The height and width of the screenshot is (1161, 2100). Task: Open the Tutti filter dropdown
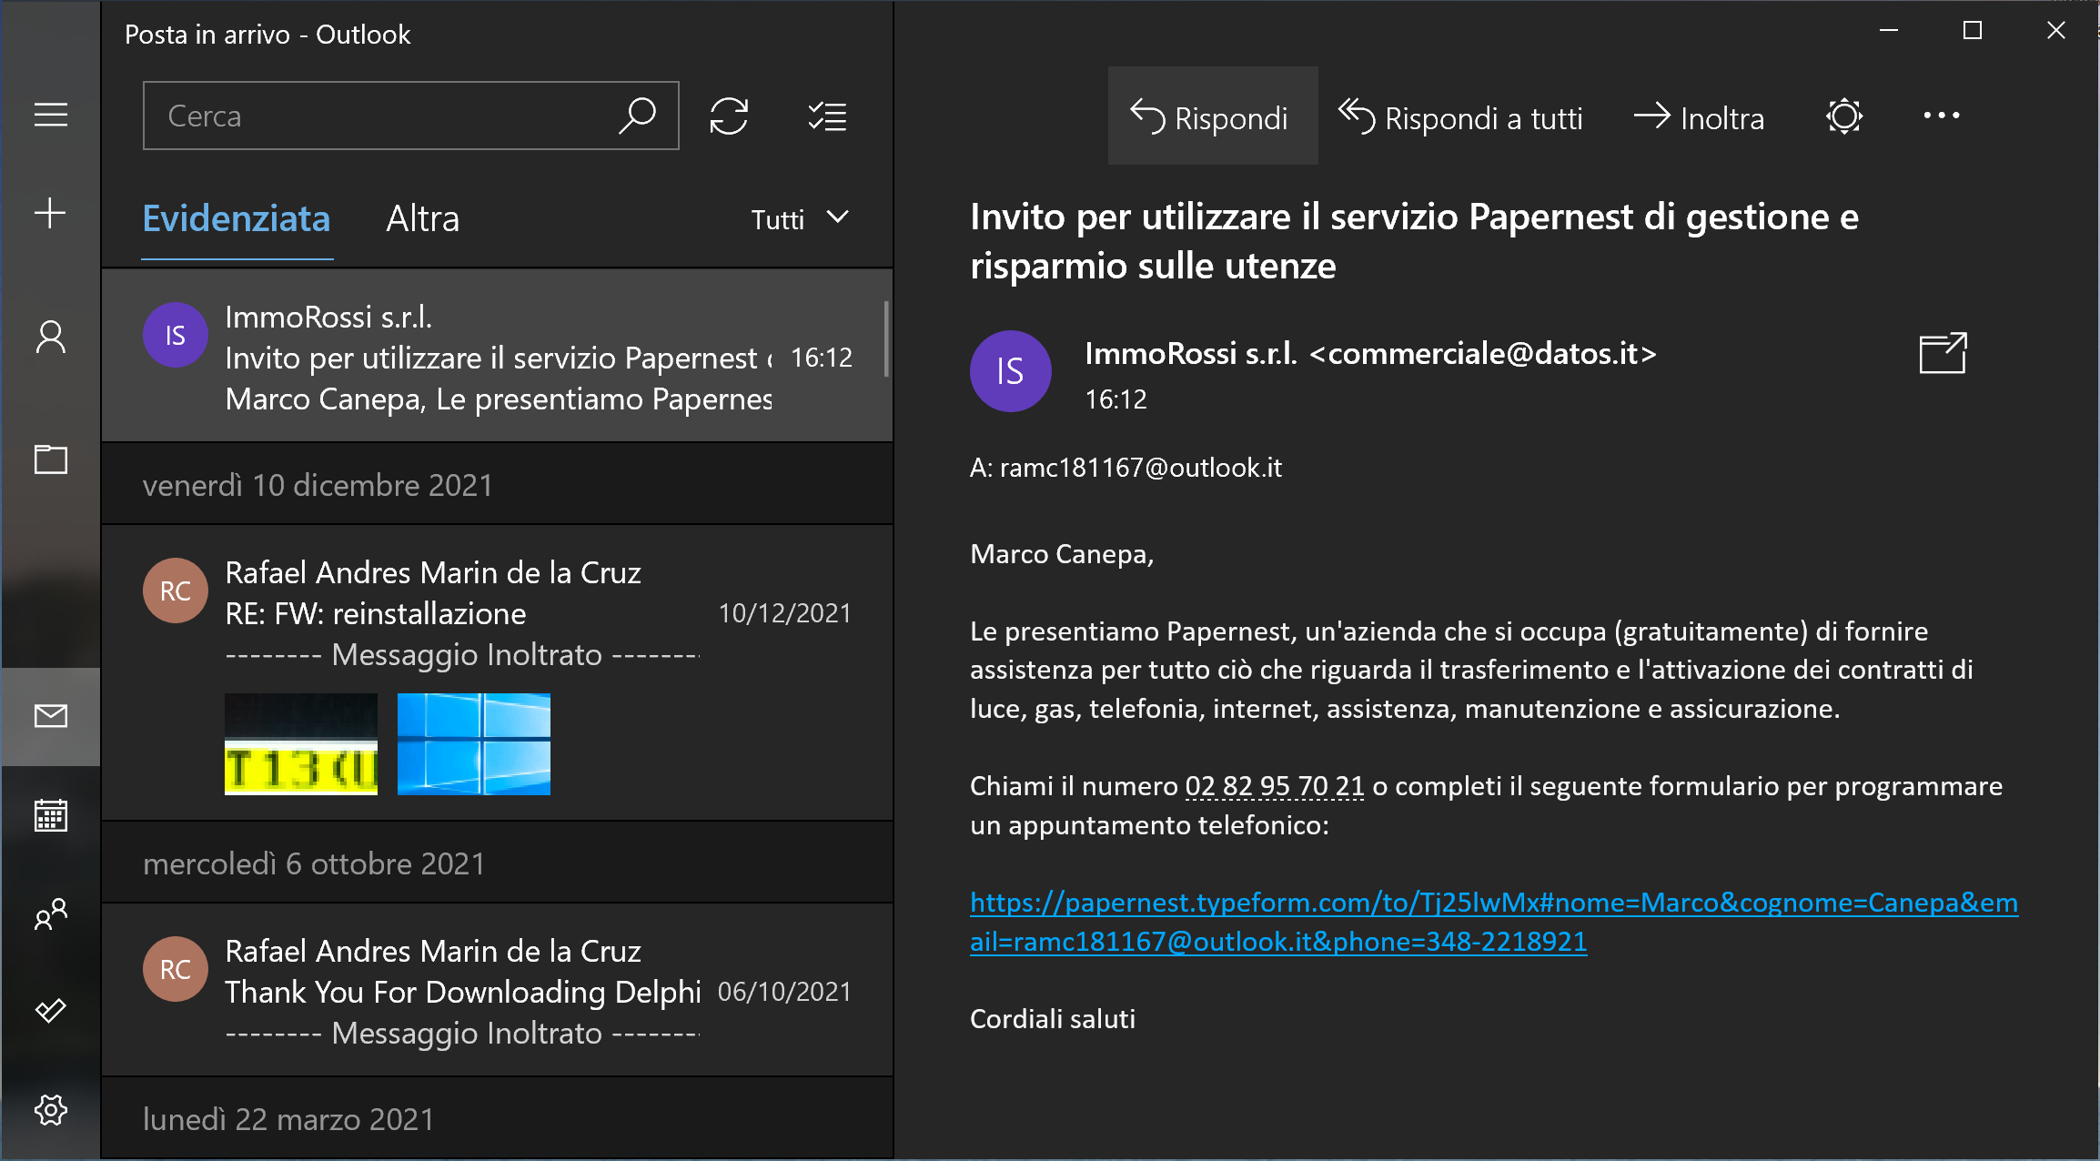[800, 219]
